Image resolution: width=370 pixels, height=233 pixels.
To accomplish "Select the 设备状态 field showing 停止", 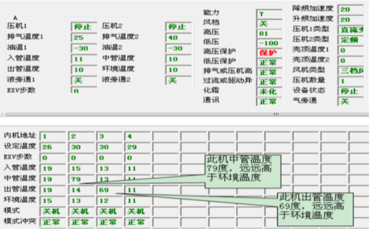I will [x=351, y=91].
